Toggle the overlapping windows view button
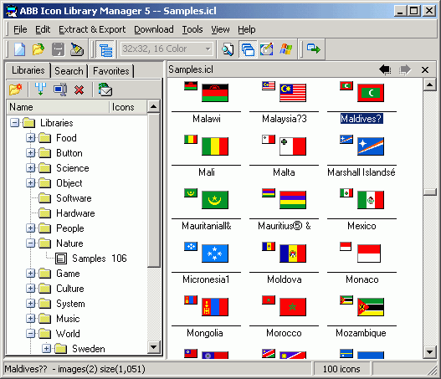The image size is (441, 379). click(x=248, y=49)
